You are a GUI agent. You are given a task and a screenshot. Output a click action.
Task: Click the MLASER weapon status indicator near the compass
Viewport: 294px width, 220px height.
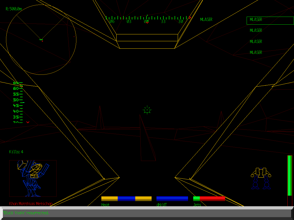[206, 19]
